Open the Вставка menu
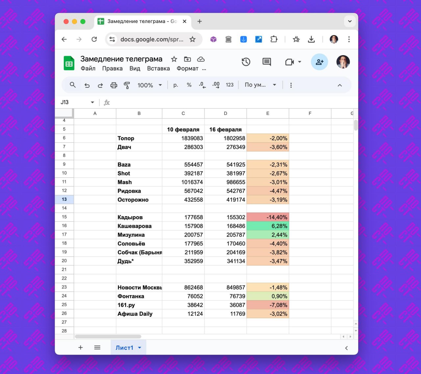 coord(159,68)
